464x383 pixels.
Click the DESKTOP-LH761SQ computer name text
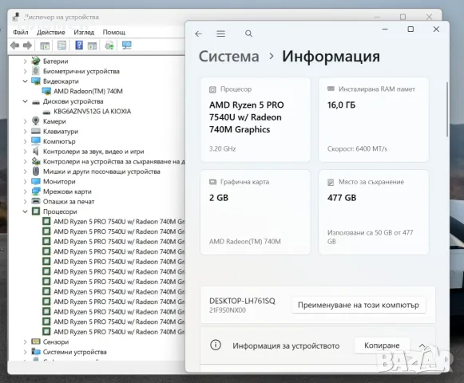point(242,301)
